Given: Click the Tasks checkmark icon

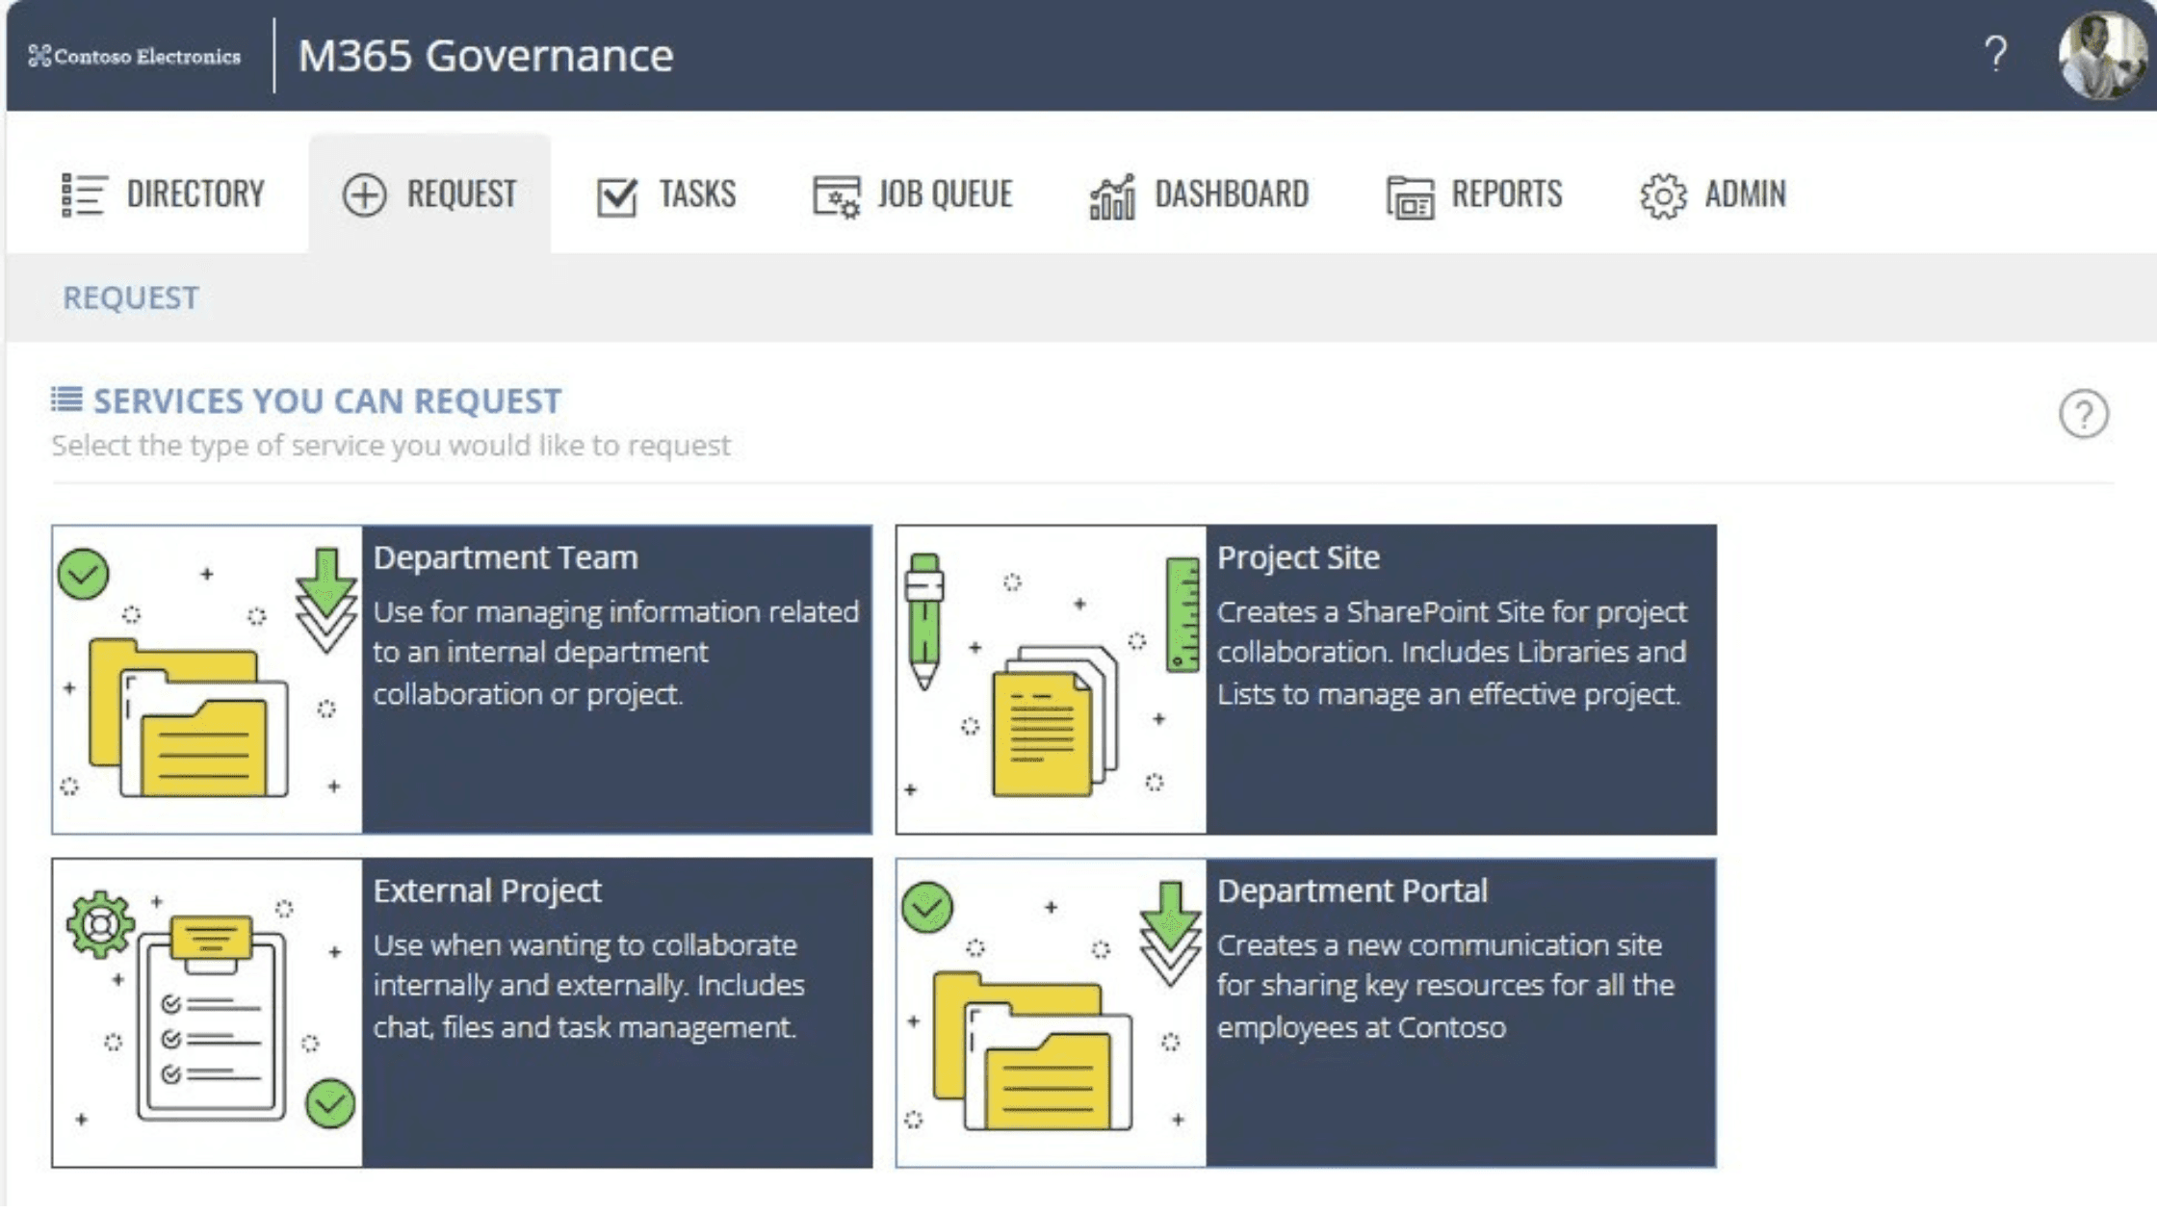Looking at the screenshot, I should 616,196.
